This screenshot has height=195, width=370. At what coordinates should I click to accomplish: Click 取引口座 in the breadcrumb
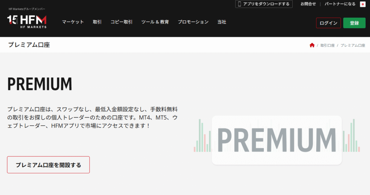click(x=327, y=45)
